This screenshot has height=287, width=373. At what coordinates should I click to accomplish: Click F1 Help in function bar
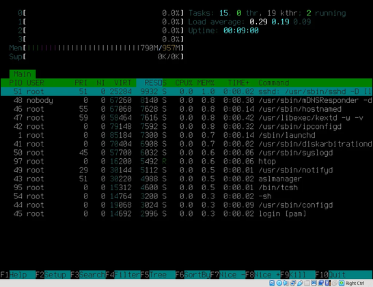pyautogui.click(x=18, y=275)
